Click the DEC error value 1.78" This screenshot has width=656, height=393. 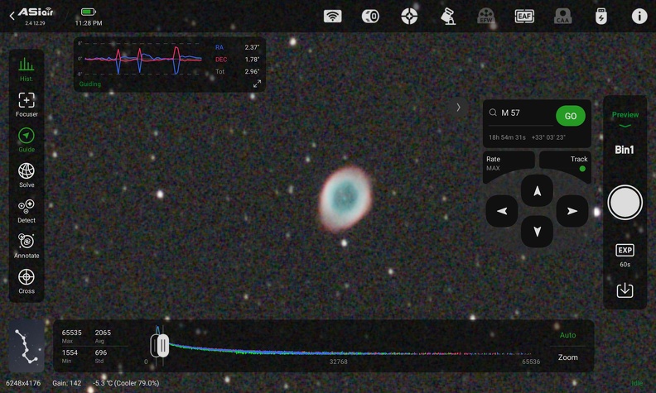(x=252, y=60)
